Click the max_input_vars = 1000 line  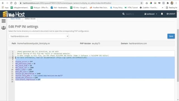coord(24,68)
